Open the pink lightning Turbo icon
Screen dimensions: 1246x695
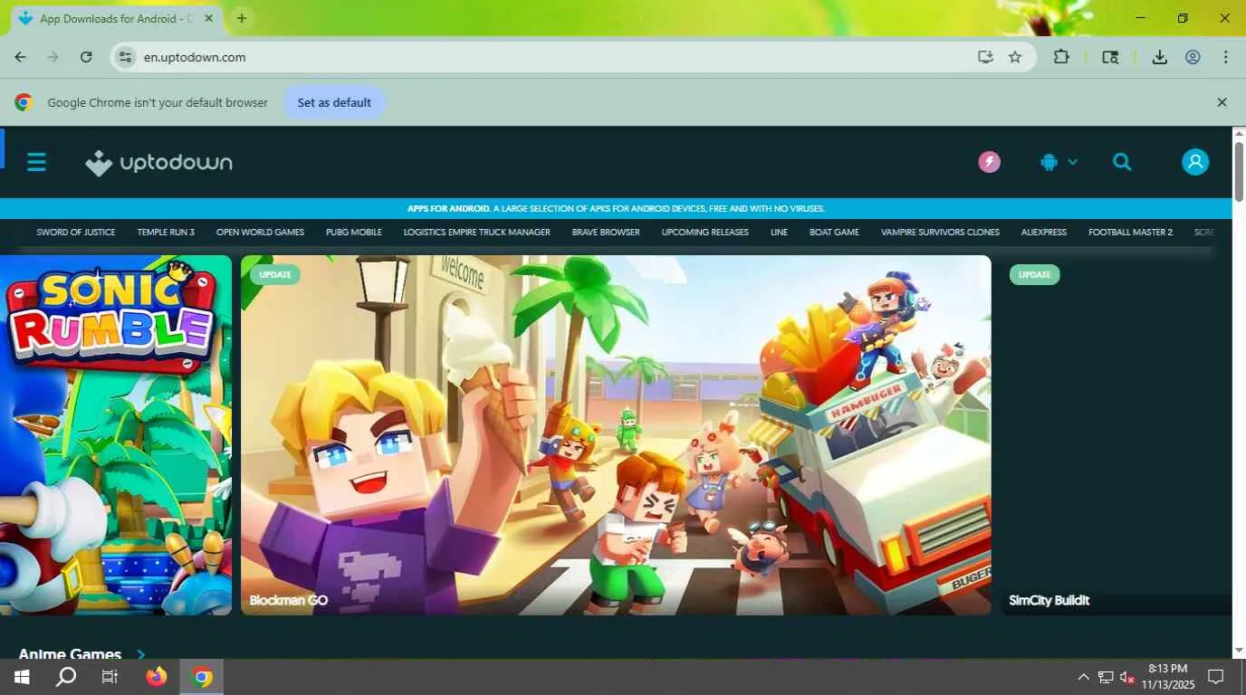tap(989, 162)
